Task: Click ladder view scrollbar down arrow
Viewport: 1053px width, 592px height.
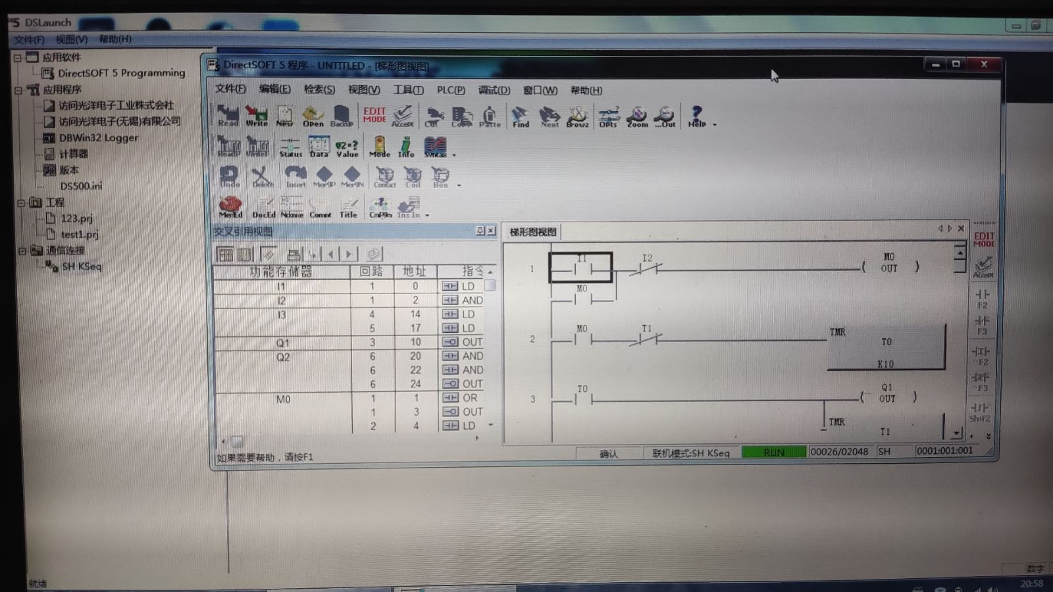Action: pos(956,433)
